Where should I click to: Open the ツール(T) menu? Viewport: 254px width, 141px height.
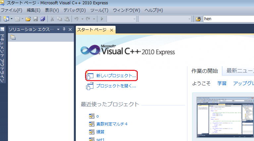(x=99, y=10)
